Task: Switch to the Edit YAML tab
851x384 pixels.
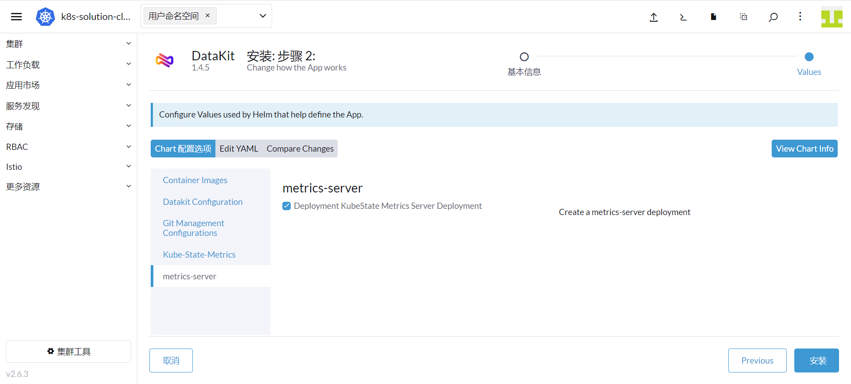Action: point(239,149)
